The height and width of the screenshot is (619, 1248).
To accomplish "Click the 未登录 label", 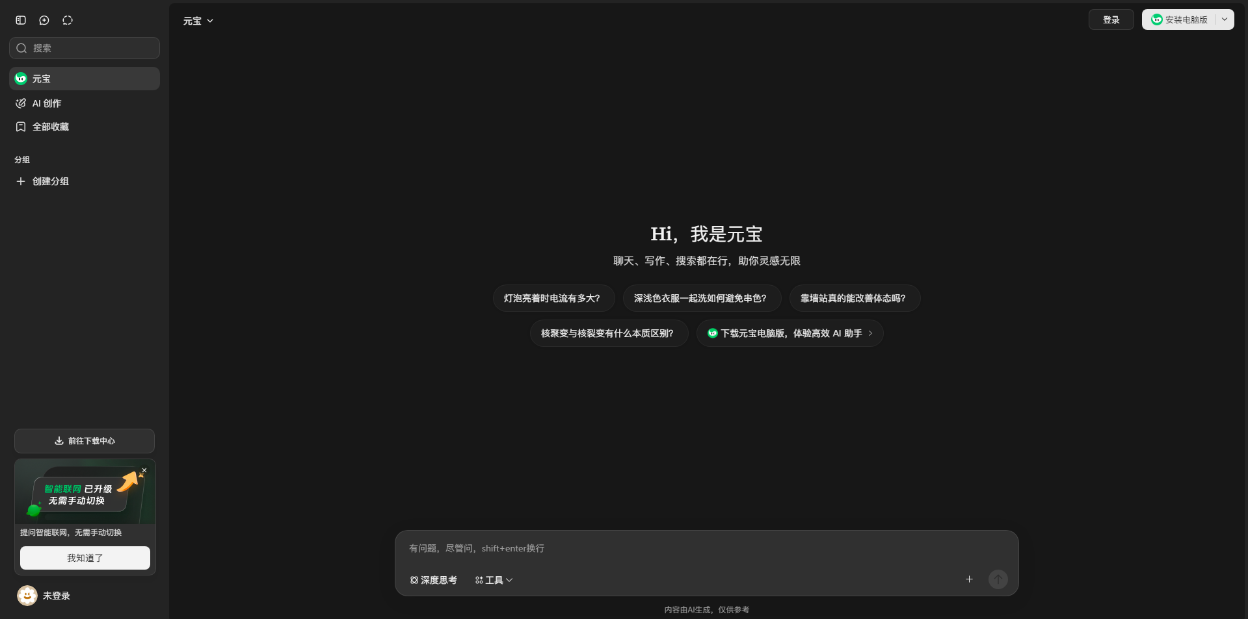I will point(57,596).
